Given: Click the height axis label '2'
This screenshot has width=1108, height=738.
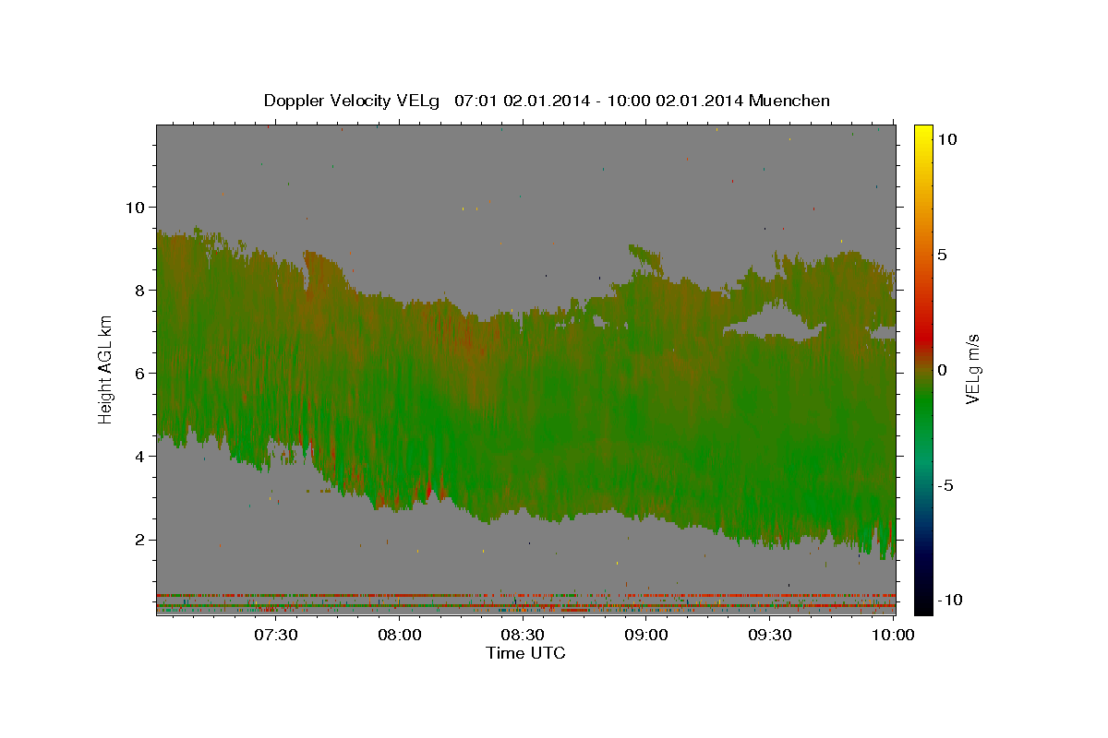Looking at the screenshot, I should [x=139, y=540].
